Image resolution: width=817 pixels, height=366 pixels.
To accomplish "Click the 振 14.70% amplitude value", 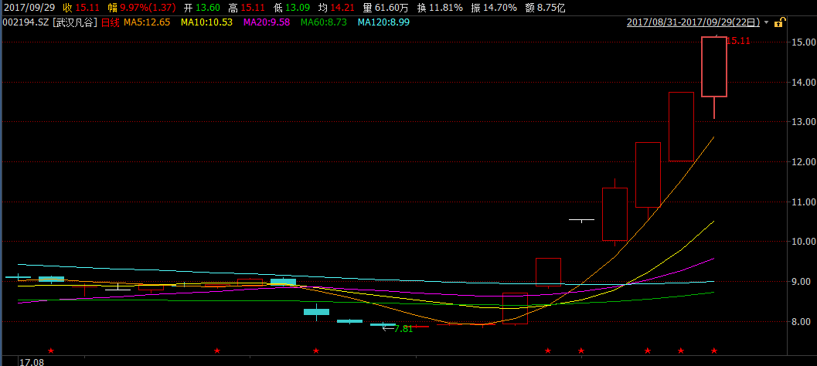I will pyautogui.click(x=494, y=8).
